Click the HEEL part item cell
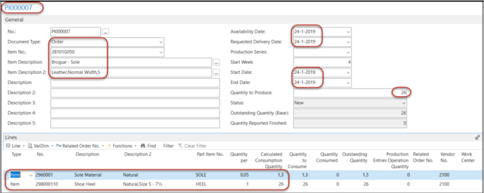 click(x=201, y=184)
